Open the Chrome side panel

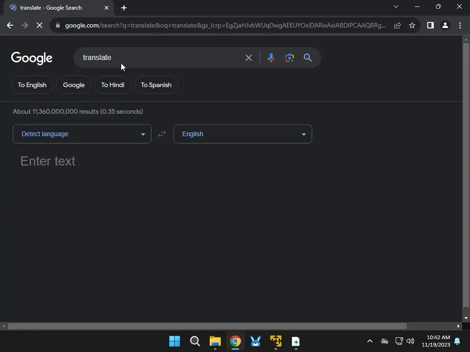pyautogui.click(x=431, y=26)
